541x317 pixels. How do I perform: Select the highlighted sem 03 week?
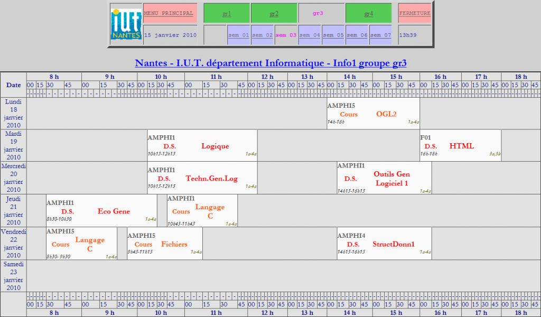pyautogui.click(x=286, y=35)
